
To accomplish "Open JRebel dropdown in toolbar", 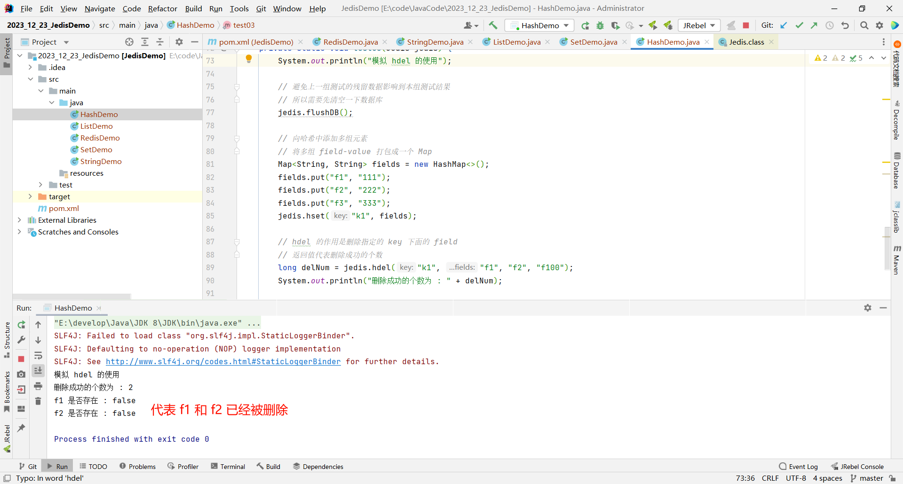I will (x=699, y=25).
